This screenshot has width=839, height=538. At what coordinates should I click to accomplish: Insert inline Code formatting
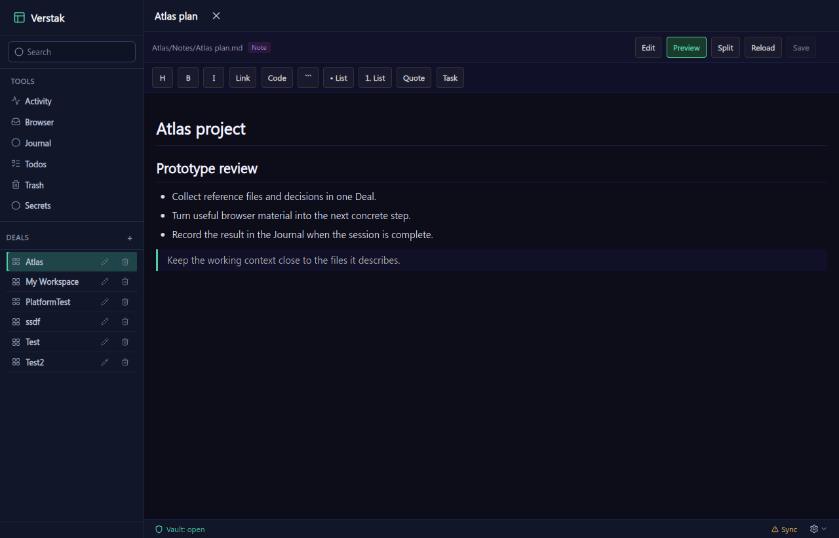coord(277,77)
